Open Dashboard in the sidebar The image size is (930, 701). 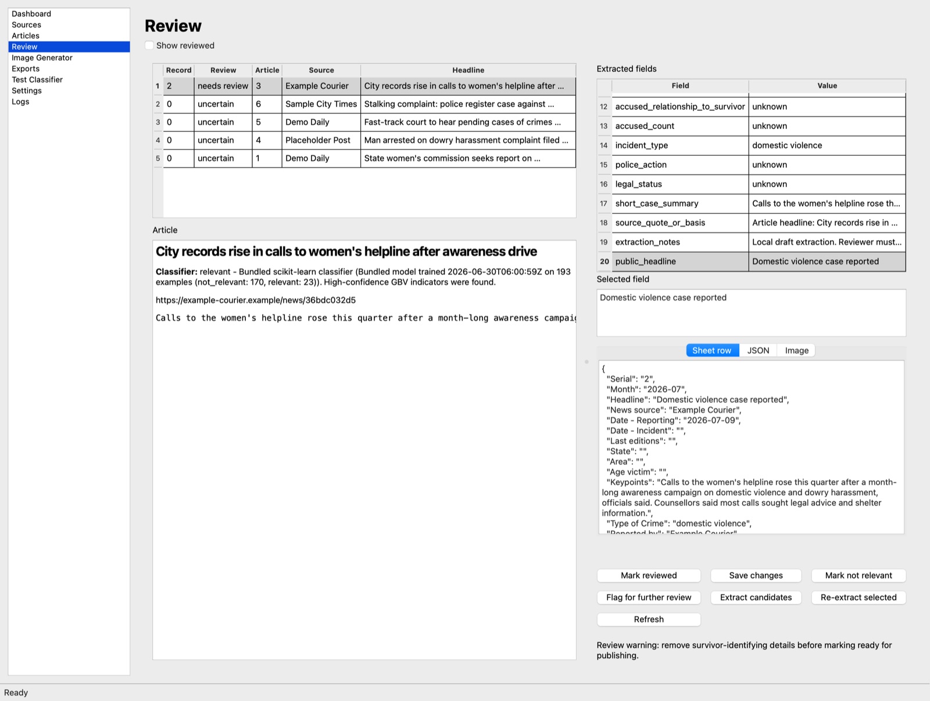point(69,14)
